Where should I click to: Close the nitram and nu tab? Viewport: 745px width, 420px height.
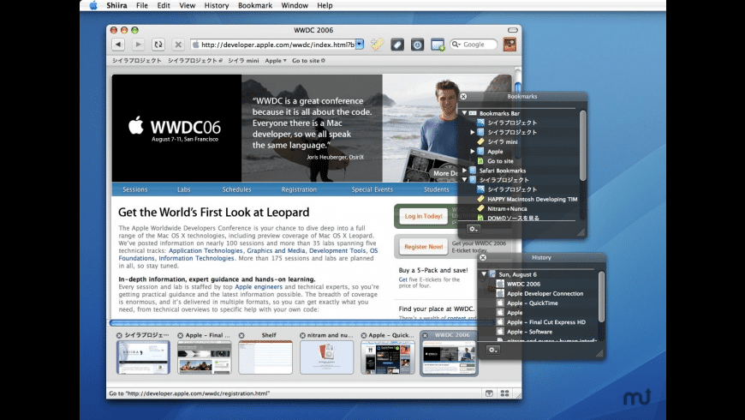tap(302, 335)
